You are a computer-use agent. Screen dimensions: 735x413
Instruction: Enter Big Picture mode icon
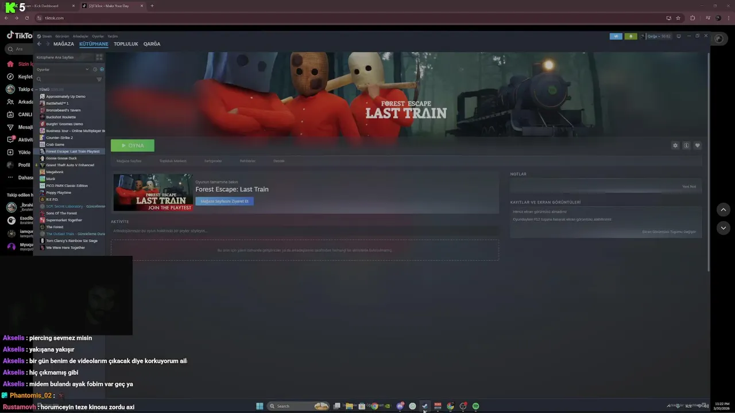coord(679,36)
